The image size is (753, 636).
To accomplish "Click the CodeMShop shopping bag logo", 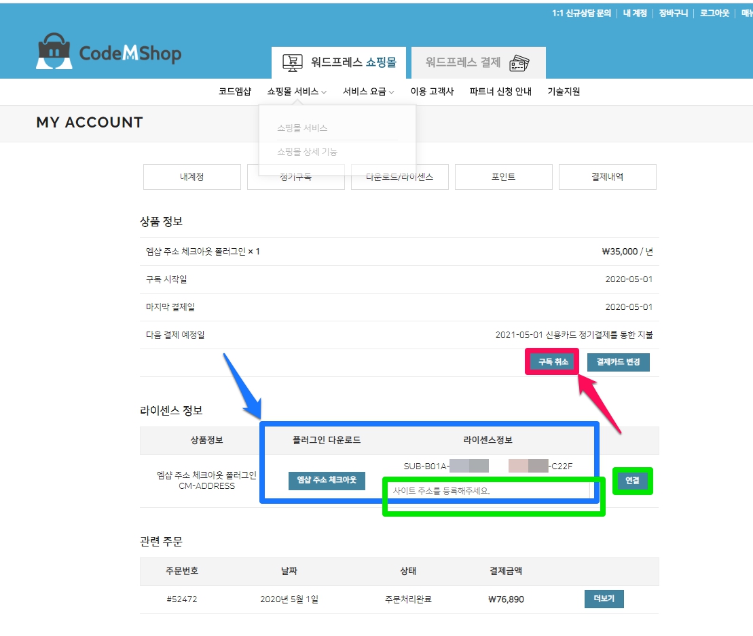I will [54, 52].
